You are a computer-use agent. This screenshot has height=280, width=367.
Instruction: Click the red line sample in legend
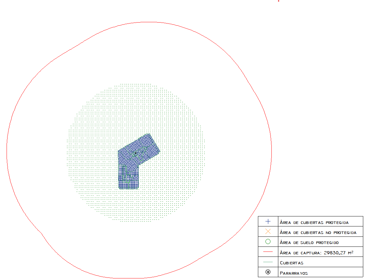(x=268, y=252)
